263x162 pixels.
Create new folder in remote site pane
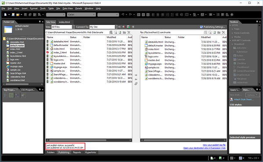tap(219, 32)
